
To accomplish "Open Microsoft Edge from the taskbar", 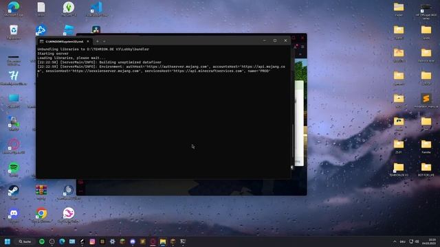I will (x=62, y=242).
